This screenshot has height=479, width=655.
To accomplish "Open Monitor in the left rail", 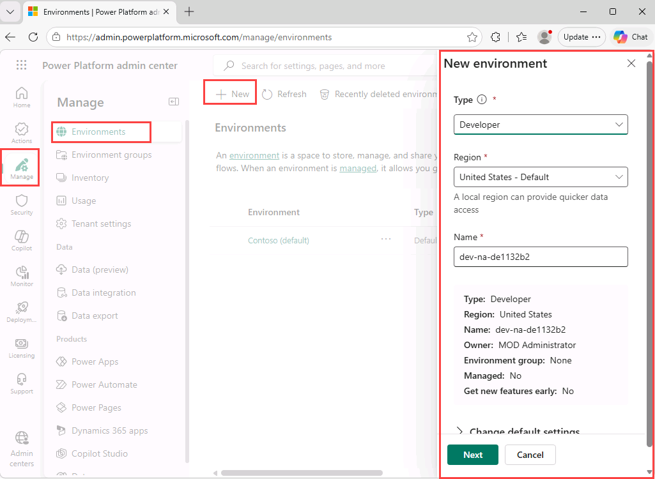I will [x=21, y=276].
